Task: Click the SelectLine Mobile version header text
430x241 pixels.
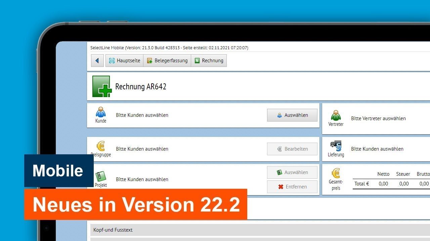Action: pyautogui.click(x=169, y=48)
